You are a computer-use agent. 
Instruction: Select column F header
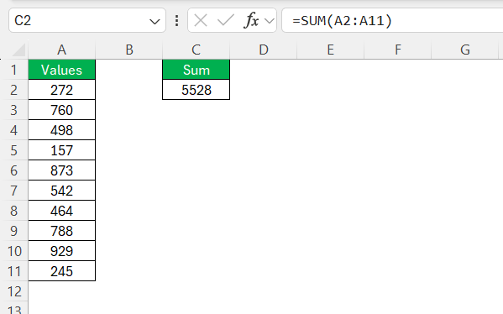pyautogui.click(x=398, y=50)
